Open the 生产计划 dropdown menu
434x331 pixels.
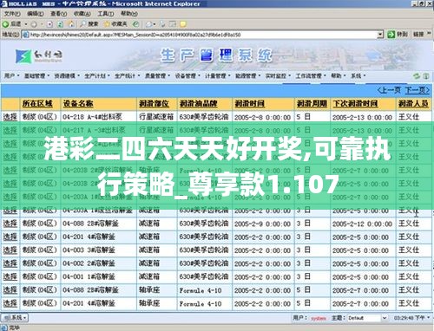tap(97, 76)
